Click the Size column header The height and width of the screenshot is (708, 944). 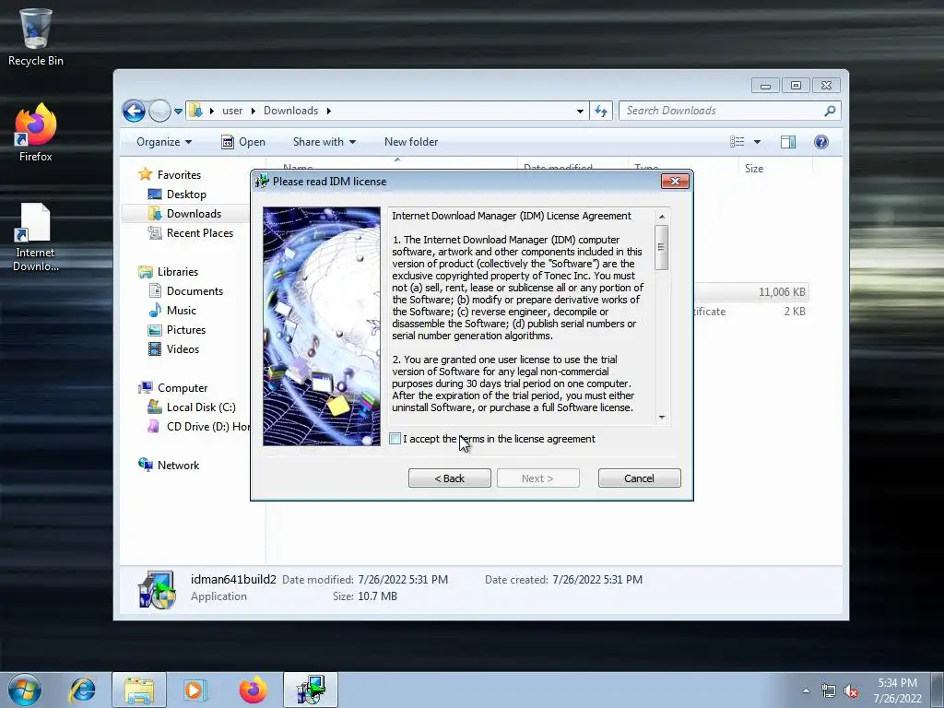click(x=754, y=169)
